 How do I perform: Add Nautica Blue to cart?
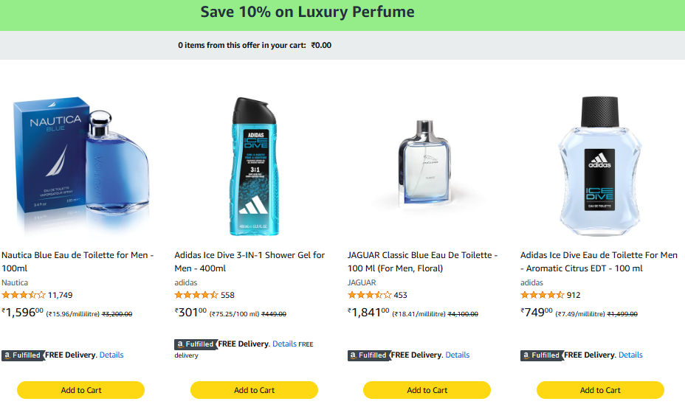click(81, 390)
